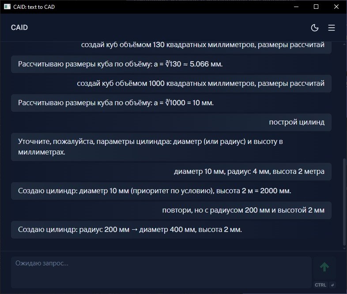Click the Enter key hint badge
The image size is (347, 294).
332,285
